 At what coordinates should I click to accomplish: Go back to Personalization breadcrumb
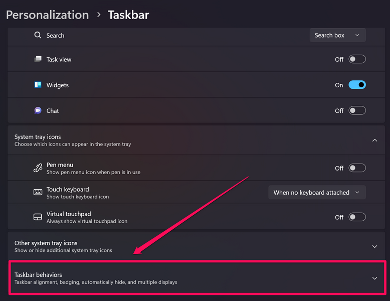tap(47, 15)
